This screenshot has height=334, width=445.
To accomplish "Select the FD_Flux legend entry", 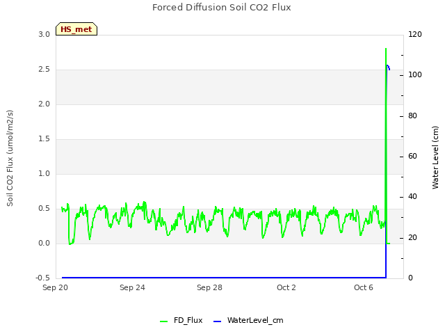I will pos(181,320).
